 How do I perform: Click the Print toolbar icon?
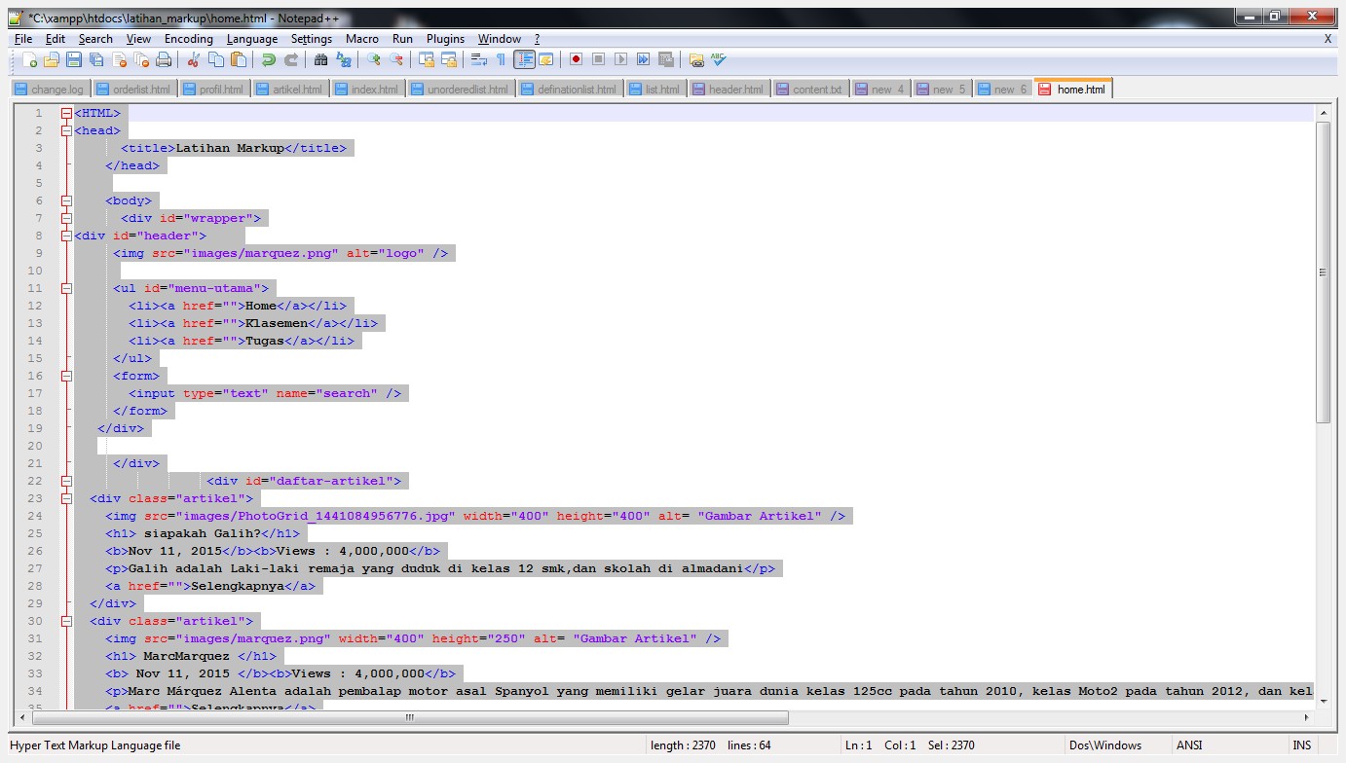click(x=164, y=59)
